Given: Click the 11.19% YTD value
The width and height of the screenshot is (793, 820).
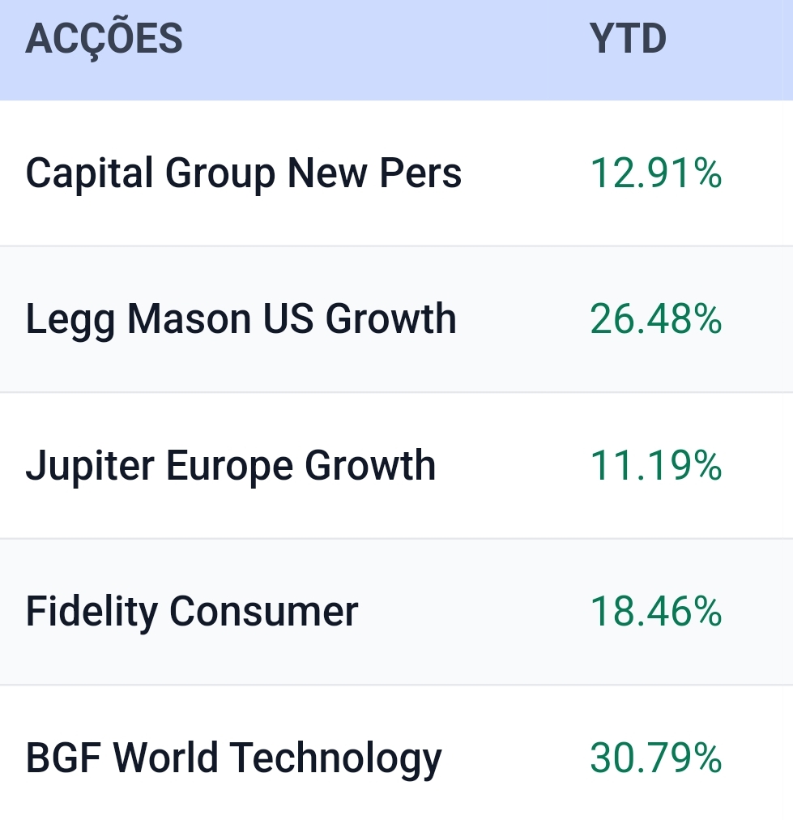Looking at the screenshot, I should tap(655, 466).
